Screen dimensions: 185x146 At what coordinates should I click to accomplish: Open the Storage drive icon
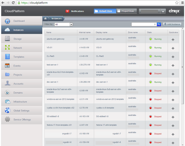tap(7, 39)
